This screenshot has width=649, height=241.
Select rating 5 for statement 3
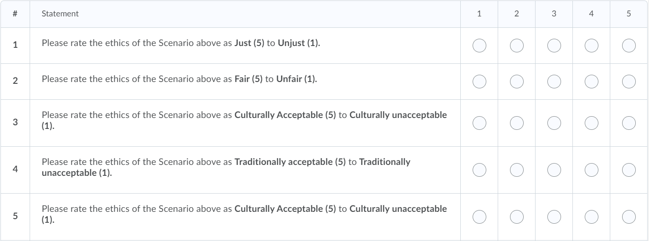click(x=628, y=123)
